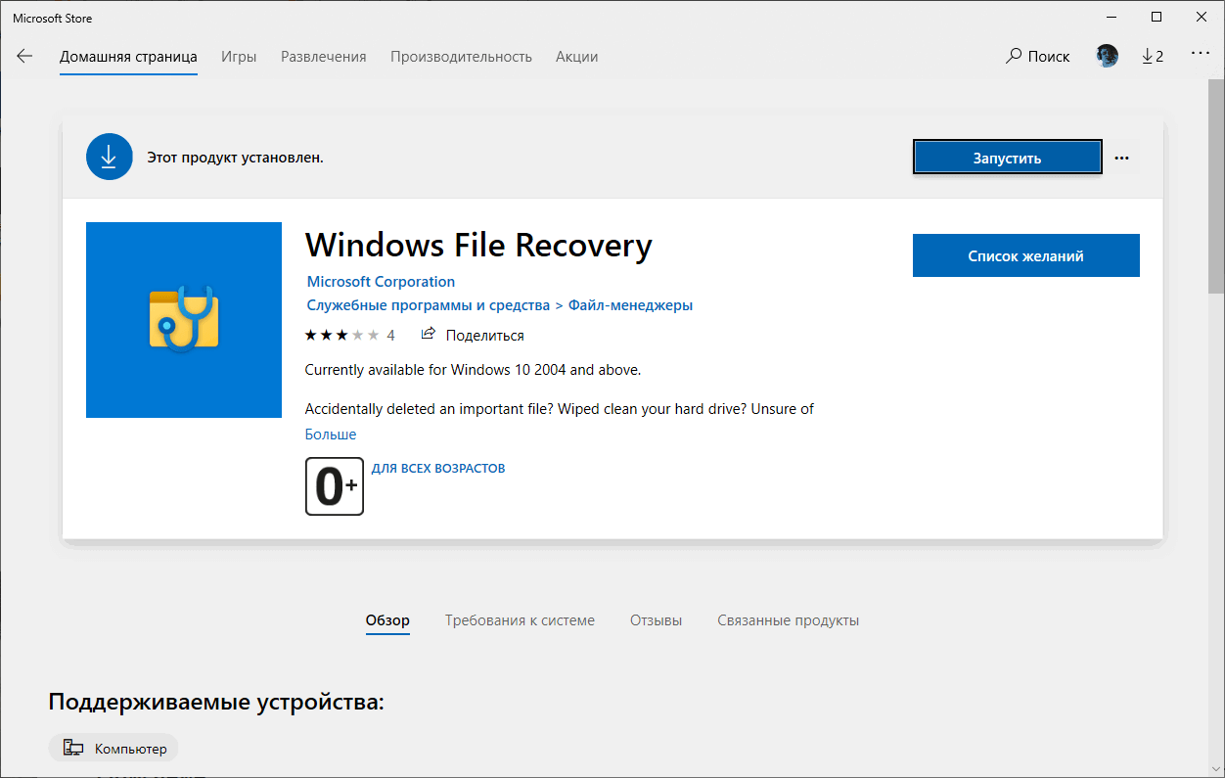Launch the app via Запустить
The height and width of the screenshot is (778, 1225).
(1007, 156)
